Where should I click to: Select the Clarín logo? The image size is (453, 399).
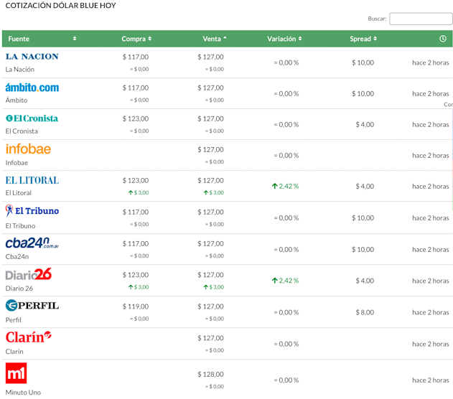click(x=29, y=337)
